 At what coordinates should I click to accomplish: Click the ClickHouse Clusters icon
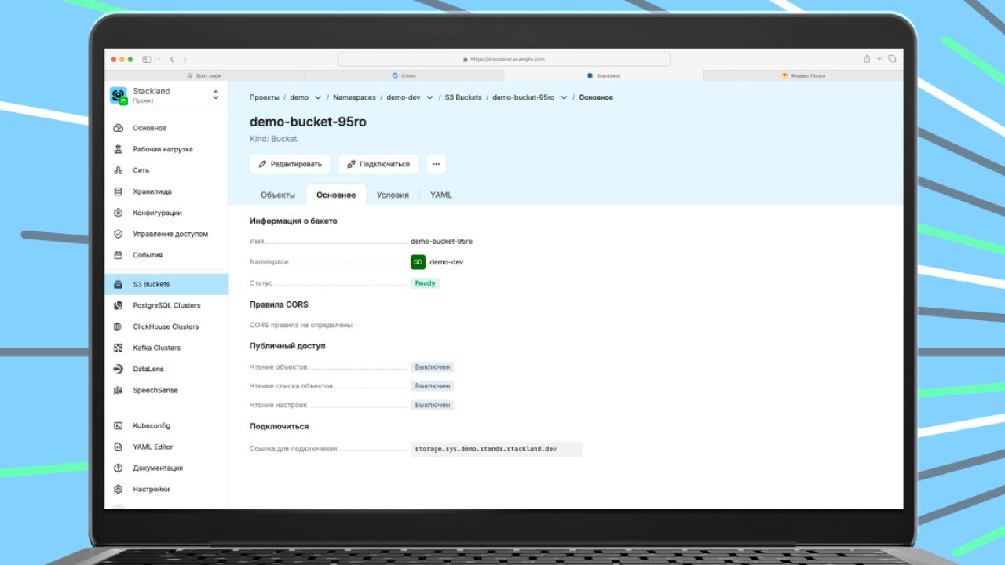point(118,326)
